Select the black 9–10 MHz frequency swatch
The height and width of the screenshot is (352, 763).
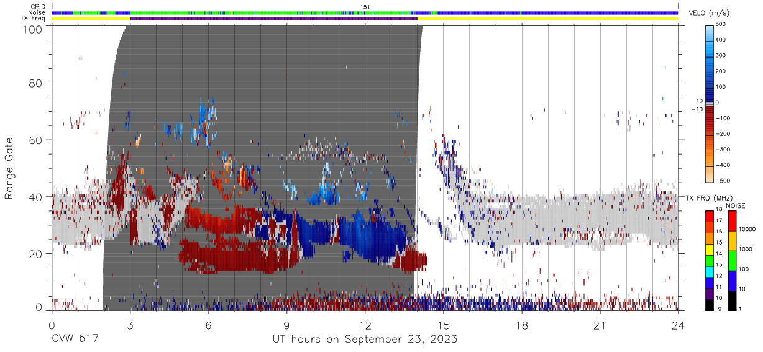pos(710,304)
